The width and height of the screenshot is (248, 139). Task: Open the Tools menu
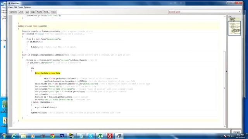21,7
